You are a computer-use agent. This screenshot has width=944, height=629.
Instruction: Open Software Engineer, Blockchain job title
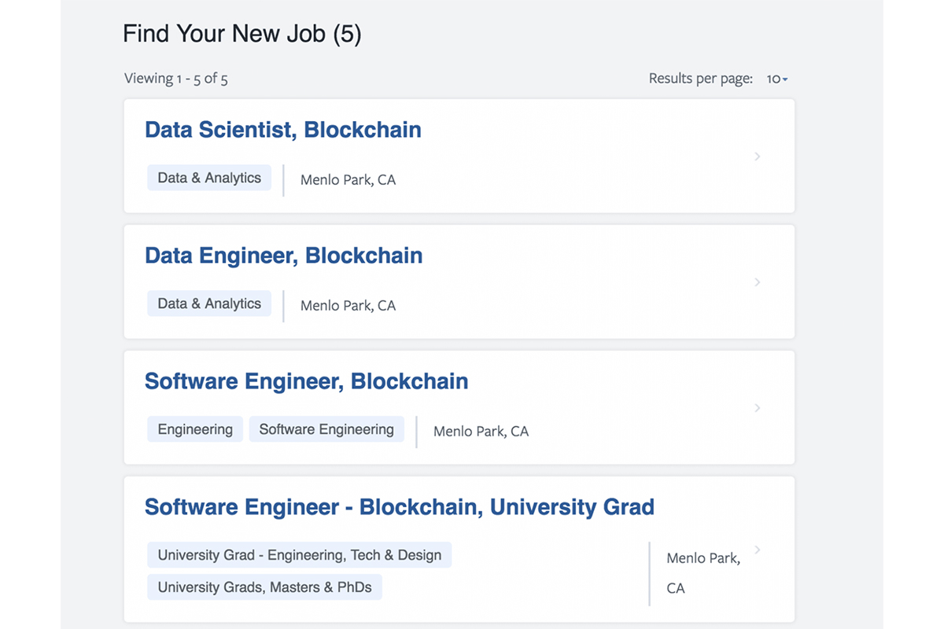pyautogui.click(x=306, y=381)
